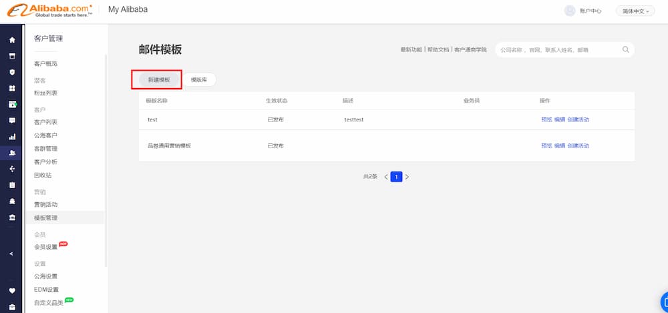Open 客户列表 in the side menu

46,122
